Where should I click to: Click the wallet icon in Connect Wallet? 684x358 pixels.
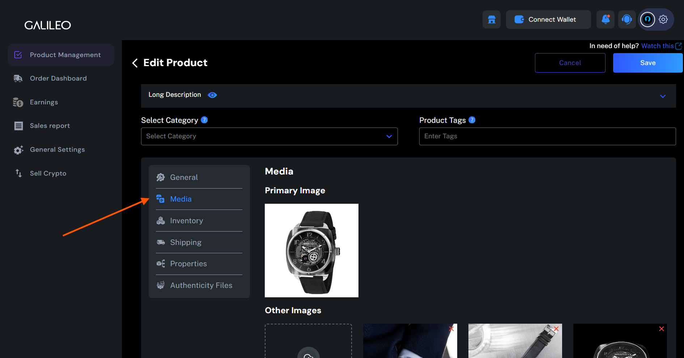click(x=519, y=20)
